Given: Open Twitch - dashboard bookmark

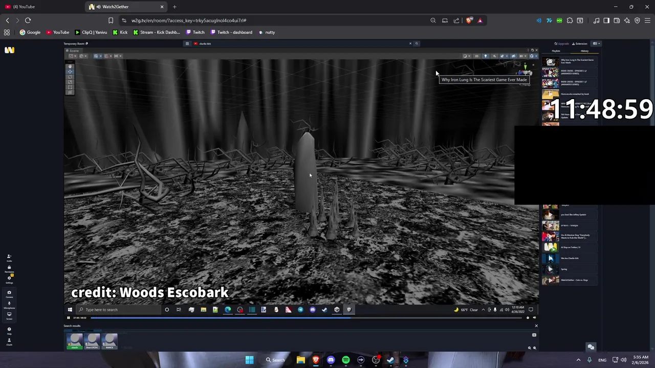Looking at the screenshot, I should (x=231, y=32).
